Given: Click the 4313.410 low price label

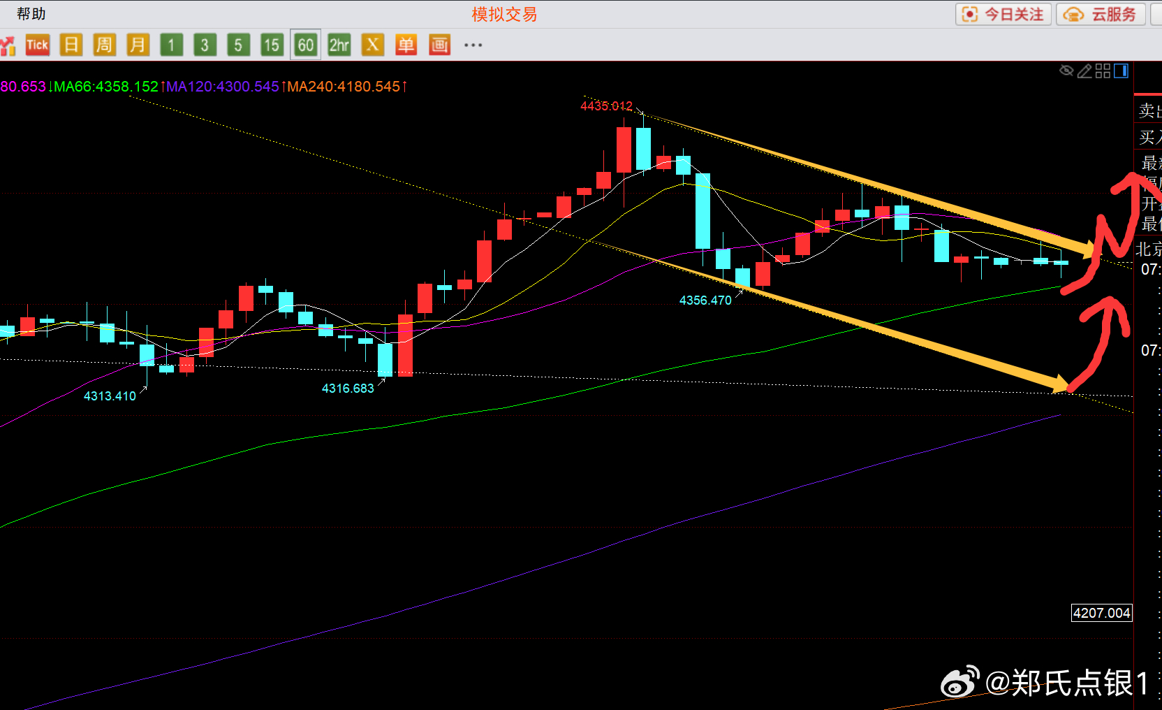Looking at the screenshot, I should point(110,396).
